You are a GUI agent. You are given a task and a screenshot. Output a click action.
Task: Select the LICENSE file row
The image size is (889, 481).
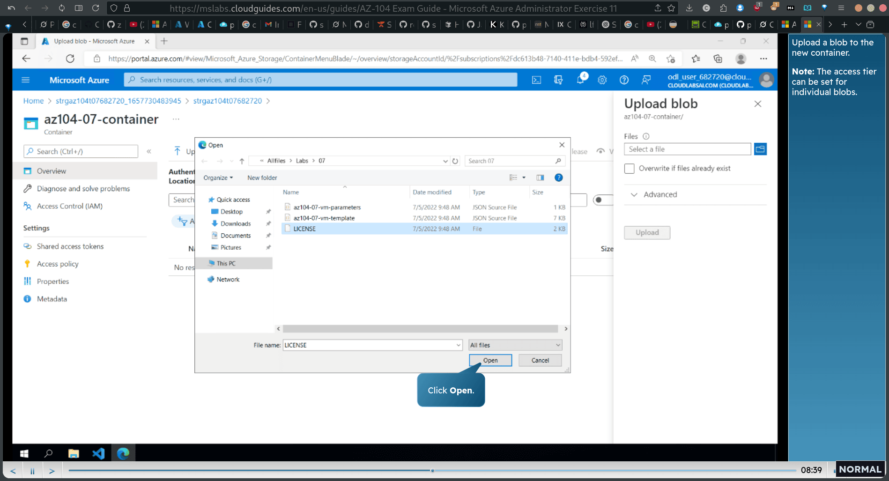coord(424,229)
